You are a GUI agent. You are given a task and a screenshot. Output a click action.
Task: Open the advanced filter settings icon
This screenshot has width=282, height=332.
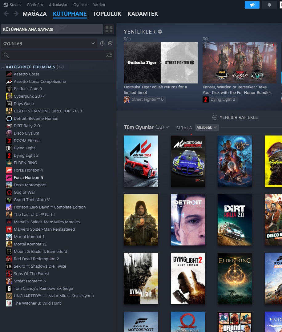pyautogui.click(x=109, y=55)
